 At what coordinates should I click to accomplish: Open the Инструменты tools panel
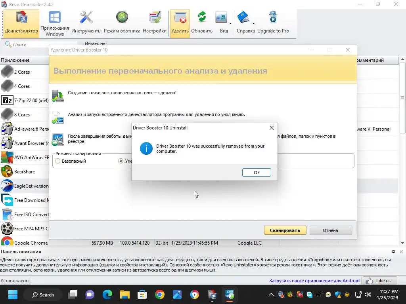(86, 23)
